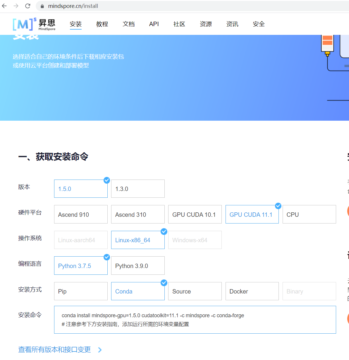Choose GPU CUDA 11.1 platform
The width and height of the screenshot is (349, 360).
(252, 214)
